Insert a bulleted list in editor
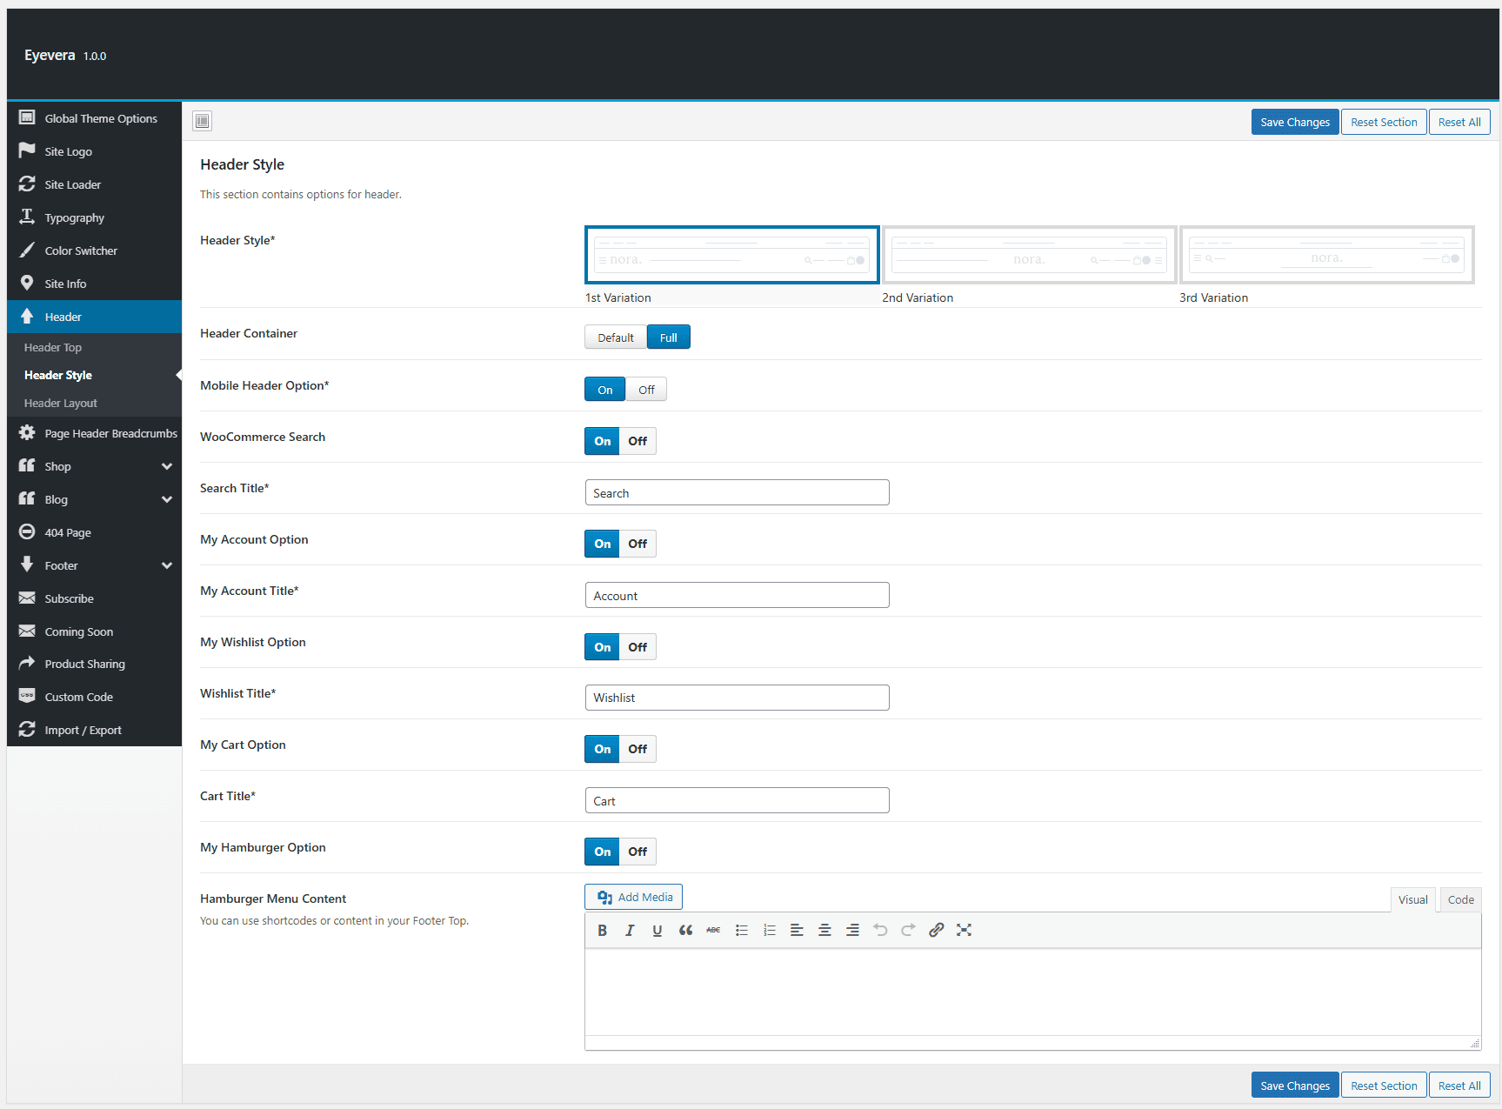This screenshot has height=1109, width=1502. tap(741, 930)
